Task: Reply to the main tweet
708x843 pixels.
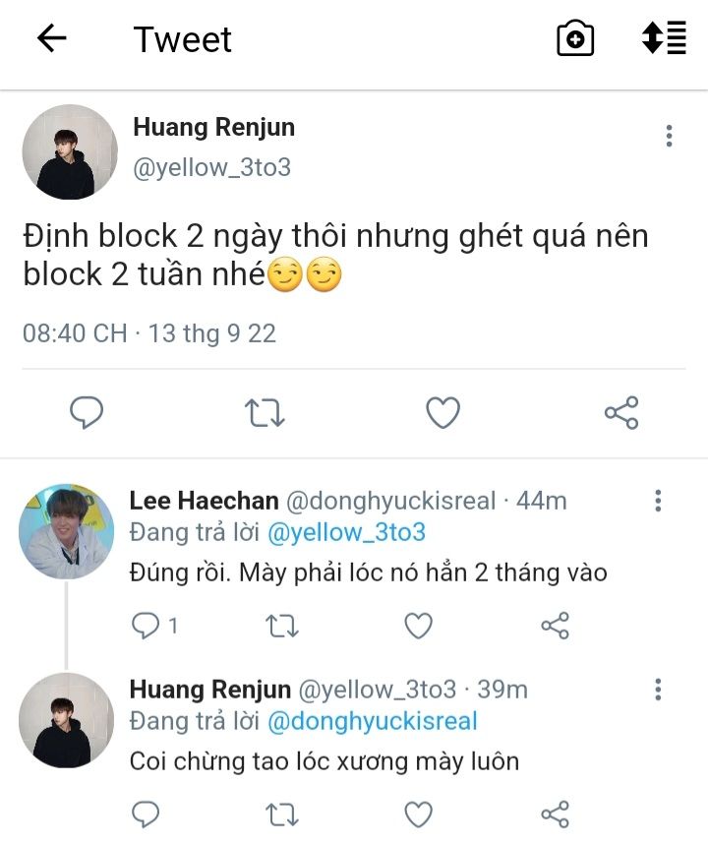Action: (x=87, y=413)
